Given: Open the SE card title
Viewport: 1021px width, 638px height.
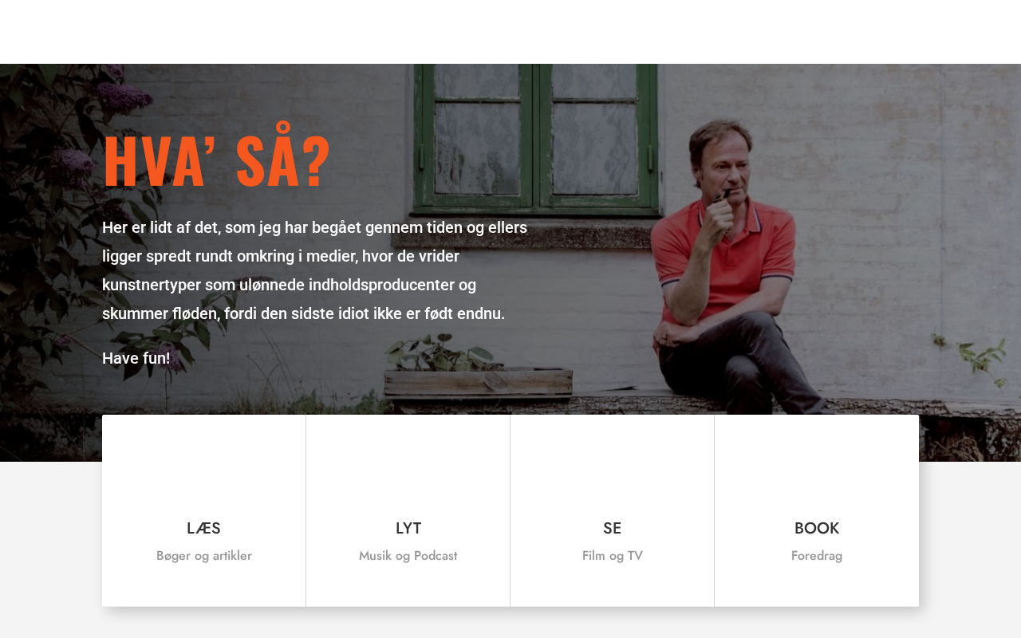Looking at the screenshot, I should (612, 528).
